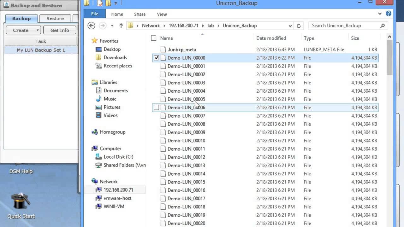Select the Demo-LUN_00015 file
404x227 pixels.
186,182
